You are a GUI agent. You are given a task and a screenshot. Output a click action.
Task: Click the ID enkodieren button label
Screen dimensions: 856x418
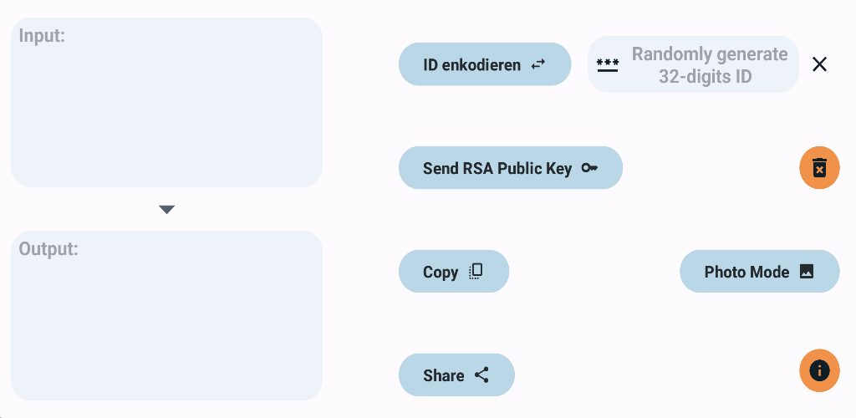471,65
